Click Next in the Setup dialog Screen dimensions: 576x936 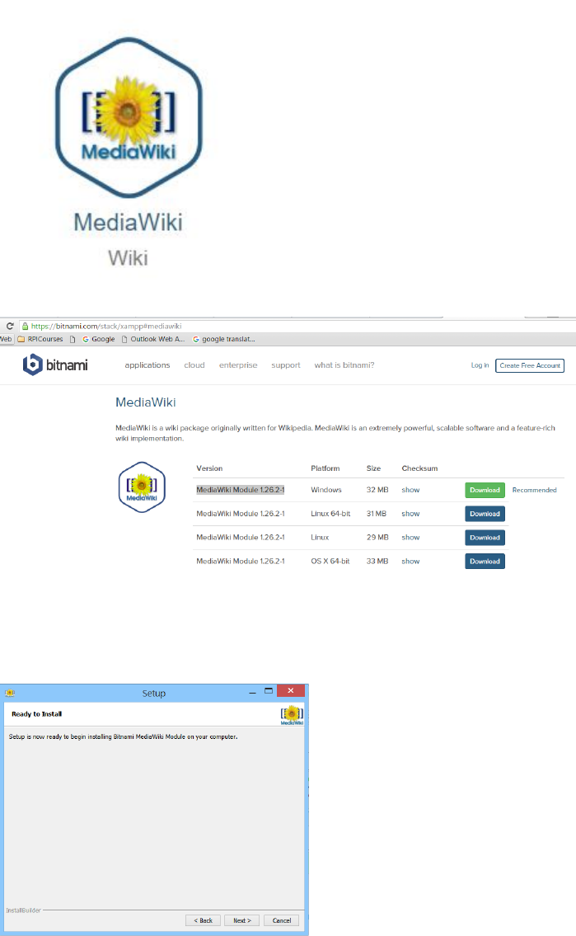coord(242,920)
